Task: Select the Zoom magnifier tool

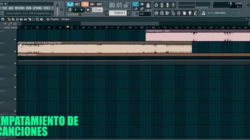Action: 37,19
